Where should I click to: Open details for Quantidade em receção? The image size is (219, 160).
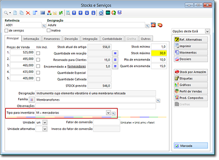click(x=115, y=53)
